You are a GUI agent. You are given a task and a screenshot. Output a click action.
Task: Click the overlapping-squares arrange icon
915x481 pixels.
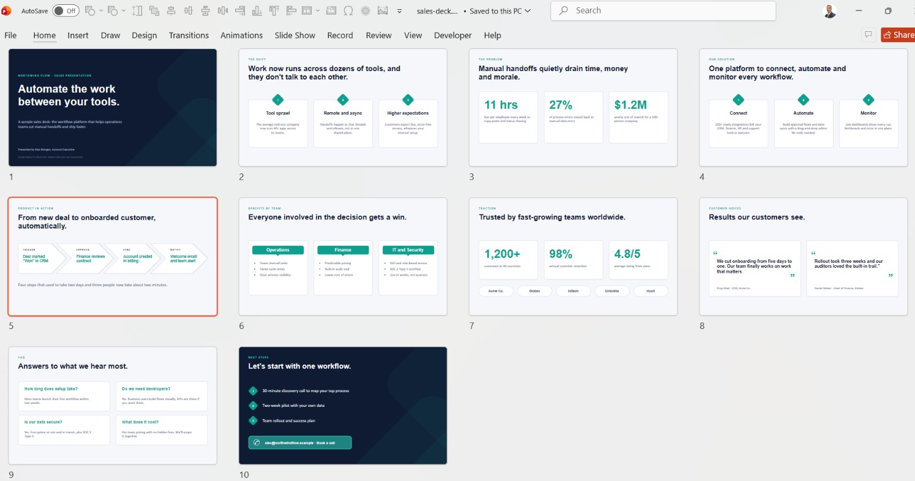154,11
